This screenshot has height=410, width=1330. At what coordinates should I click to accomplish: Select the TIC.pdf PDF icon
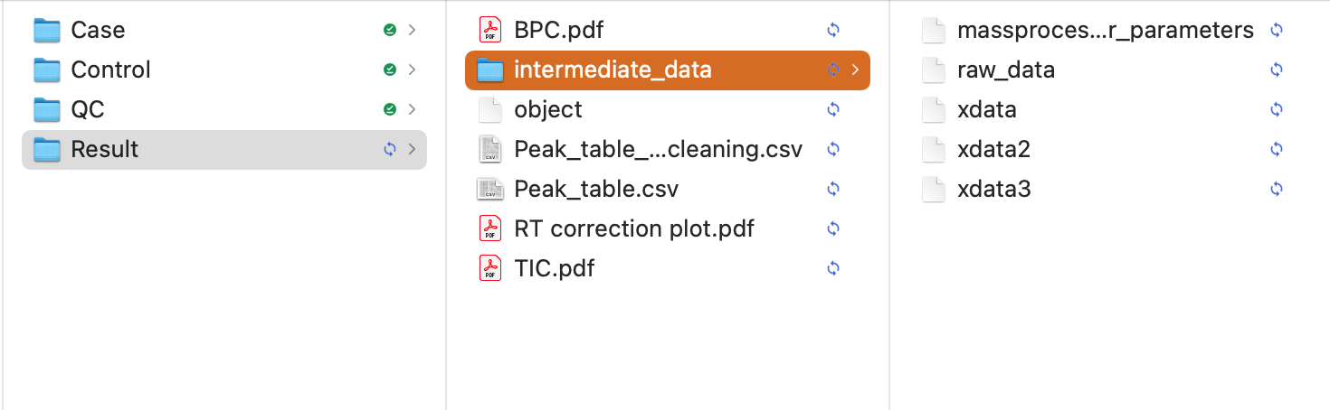pyautogui.click(x=489, y=268)
